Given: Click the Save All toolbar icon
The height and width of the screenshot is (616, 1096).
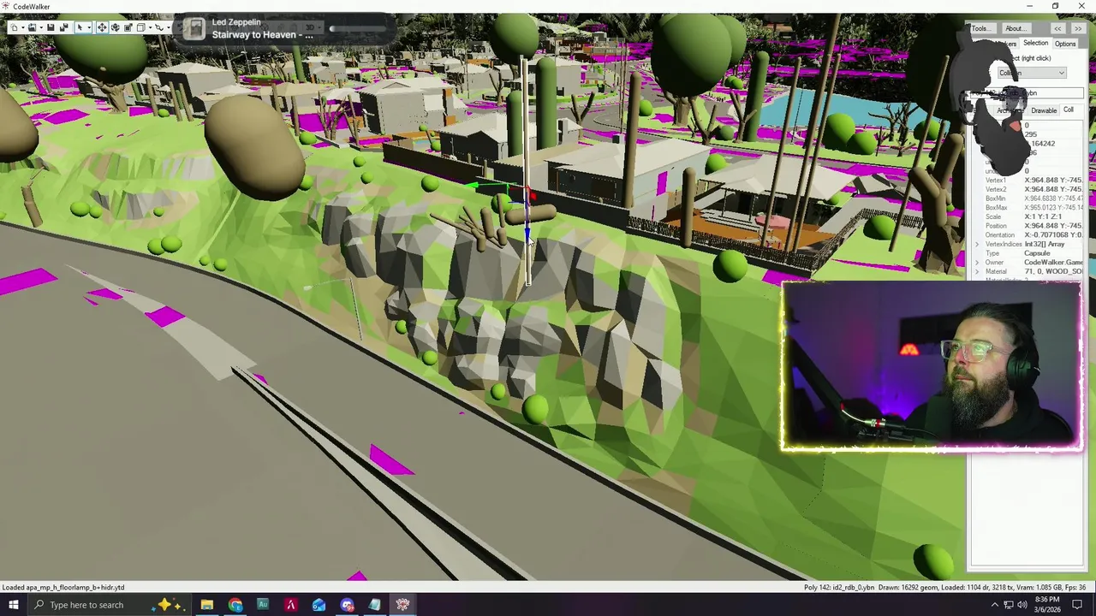Looking at the screenshot, I should pyautogui.click(x=64, y=27).
